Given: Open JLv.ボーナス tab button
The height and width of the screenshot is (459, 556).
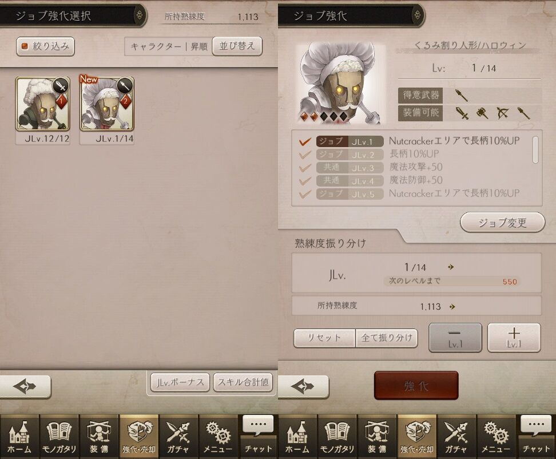Looking at the screenshot, I should pyautogui.click(x=180, y=382).
